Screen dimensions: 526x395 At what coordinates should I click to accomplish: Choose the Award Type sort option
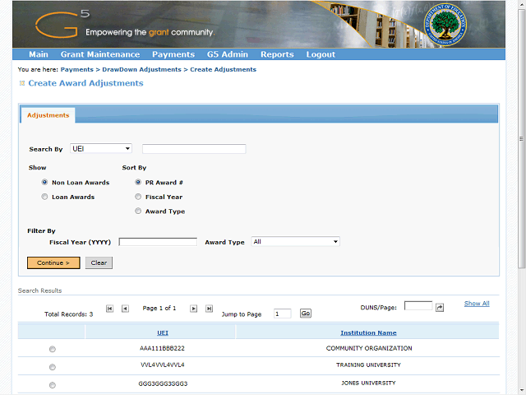pos(138,211)
